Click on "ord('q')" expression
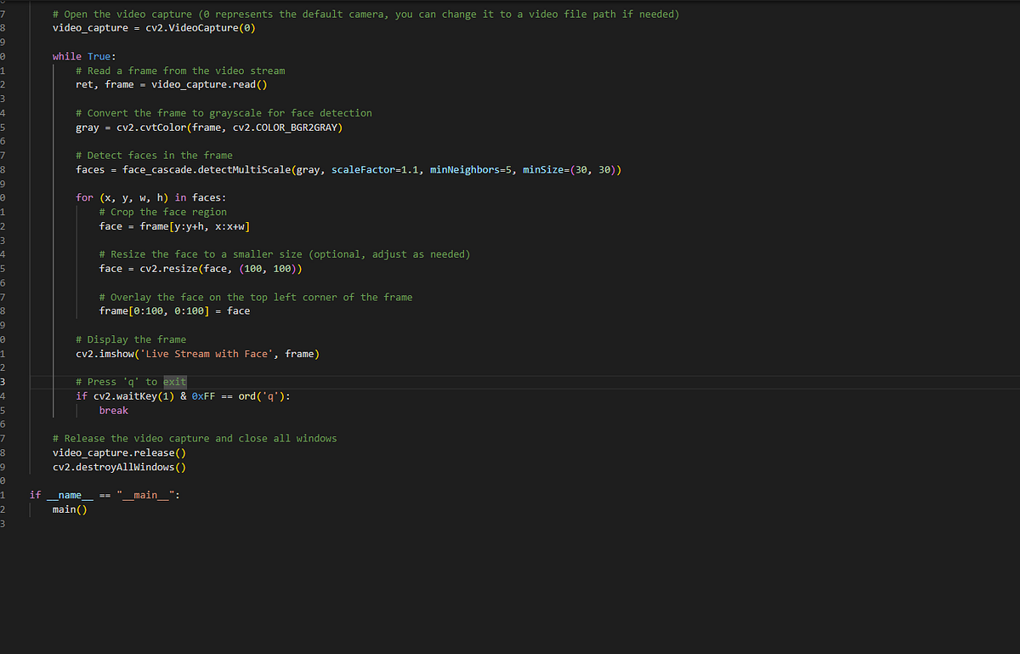The width and height of the screenshot is (1020, 654). [x=261, y=396]
